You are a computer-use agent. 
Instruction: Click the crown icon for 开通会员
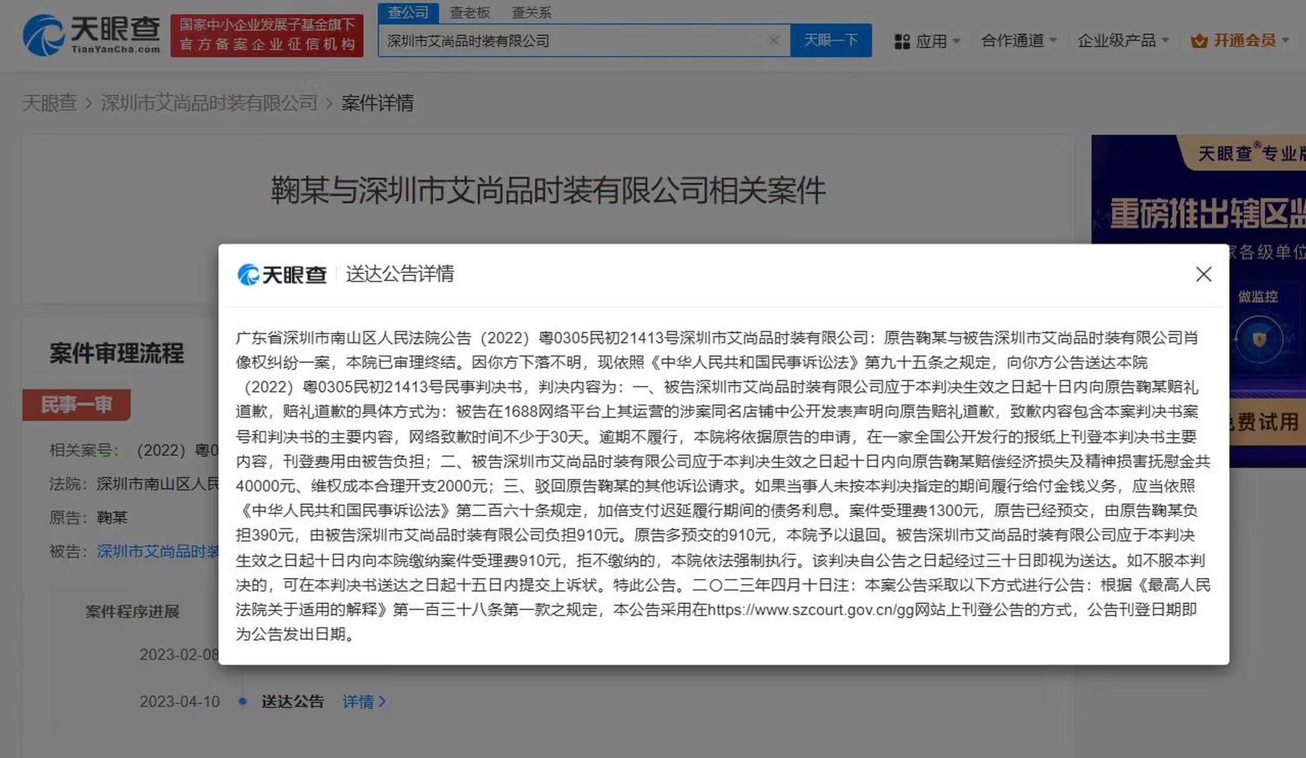tap(1199, 41)
